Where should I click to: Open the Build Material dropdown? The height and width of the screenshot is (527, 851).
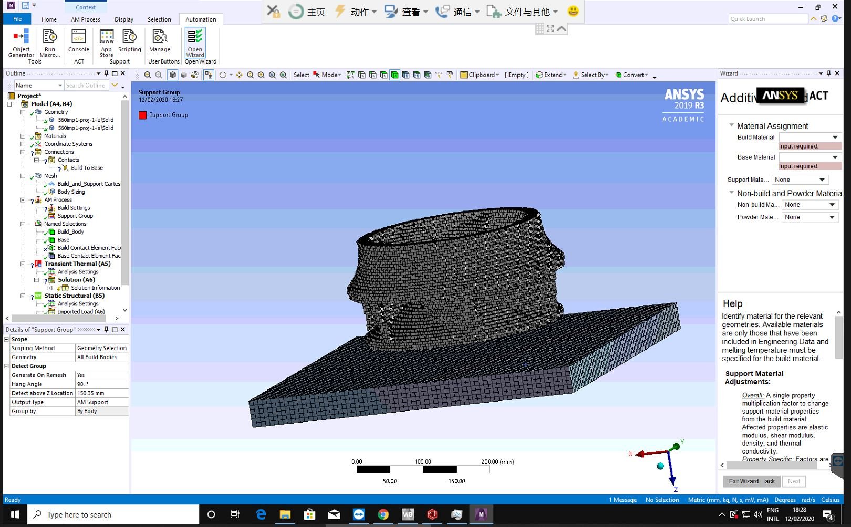[x=834, y=137]
